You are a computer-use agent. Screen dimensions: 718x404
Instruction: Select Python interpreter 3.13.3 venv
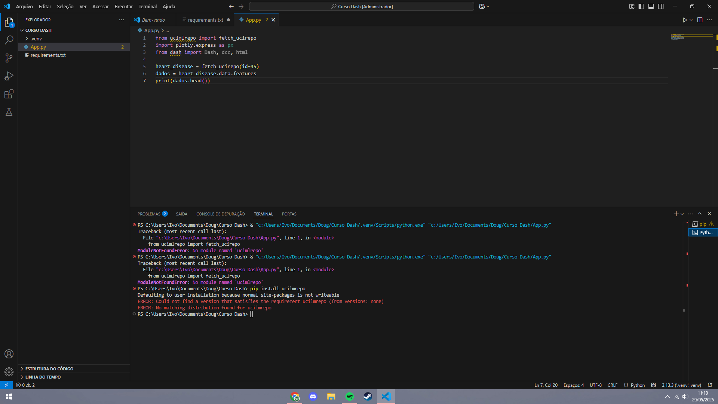[x=681, y=385]
